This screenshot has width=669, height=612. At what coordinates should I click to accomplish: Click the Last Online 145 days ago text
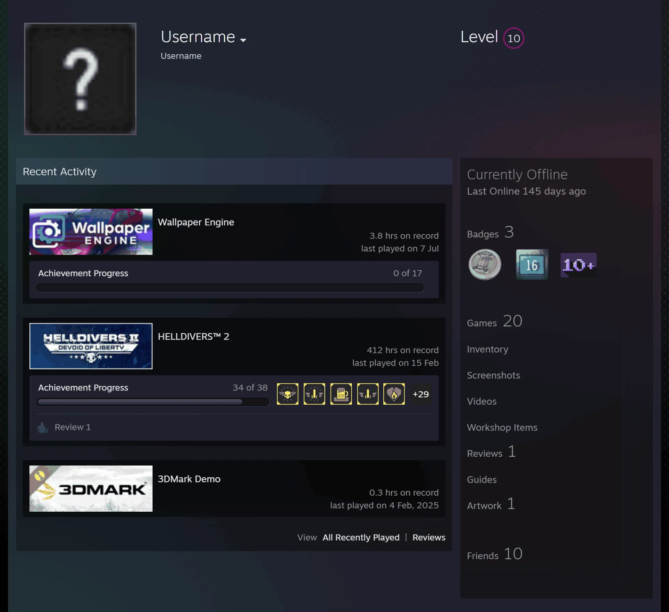click(526, 191)
